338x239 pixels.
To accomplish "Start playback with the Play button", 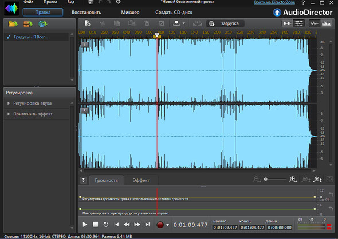I will [85, 225].
